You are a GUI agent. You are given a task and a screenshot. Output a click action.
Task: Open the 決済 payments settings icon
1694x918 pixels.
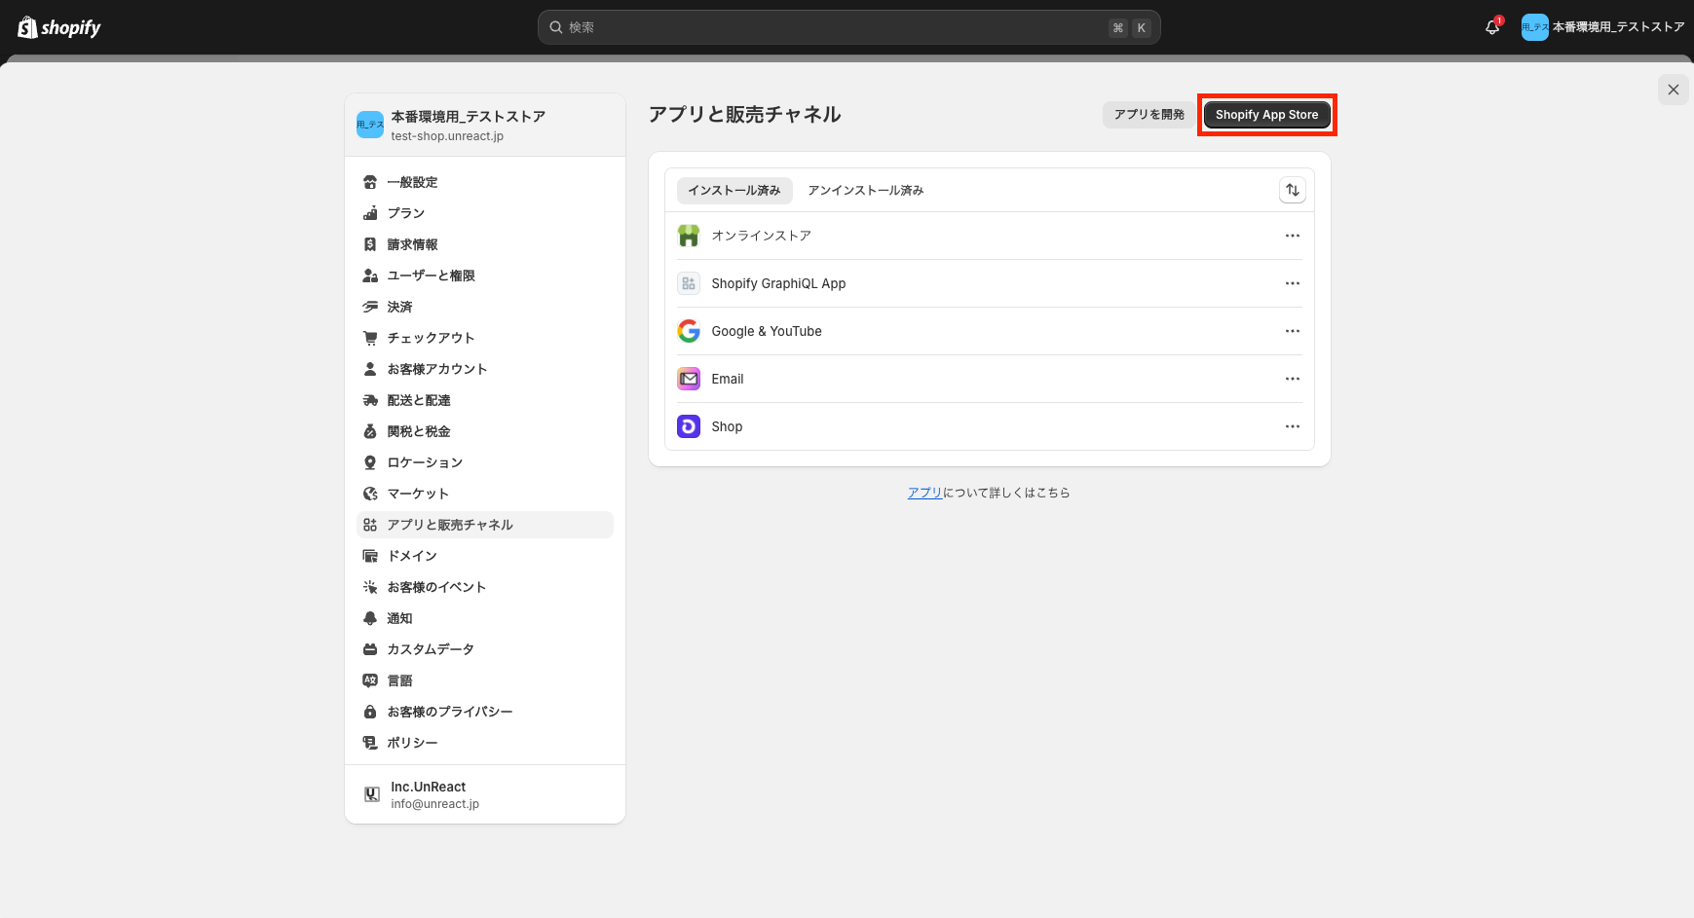pyautogui.click(x=370, y=306)
